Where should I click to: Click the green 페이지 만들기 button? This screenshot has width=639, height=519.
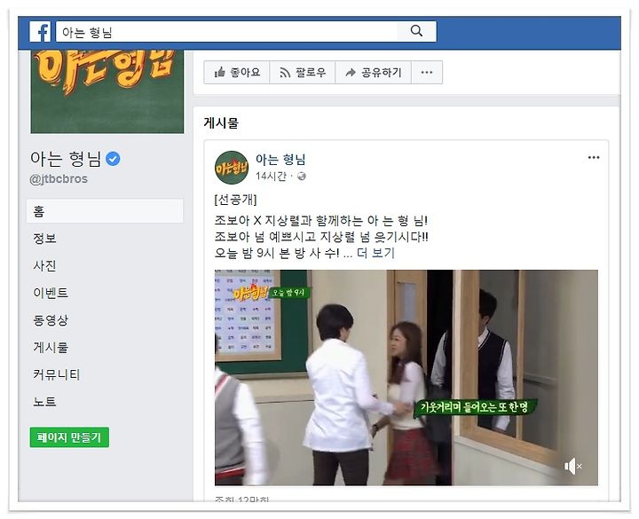click(69, 437)
